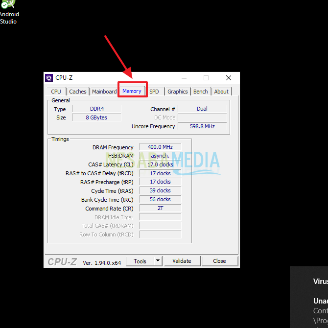Click Bank Cycle Time value 56 clocks

(161, 199)
